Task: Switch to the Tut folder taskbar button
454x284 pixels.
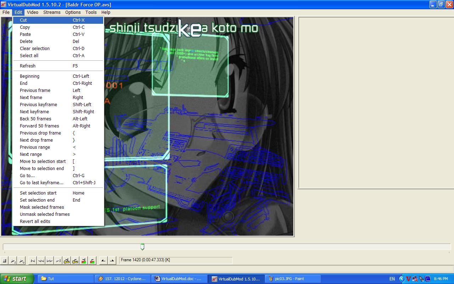Action: tap(66, 279)
